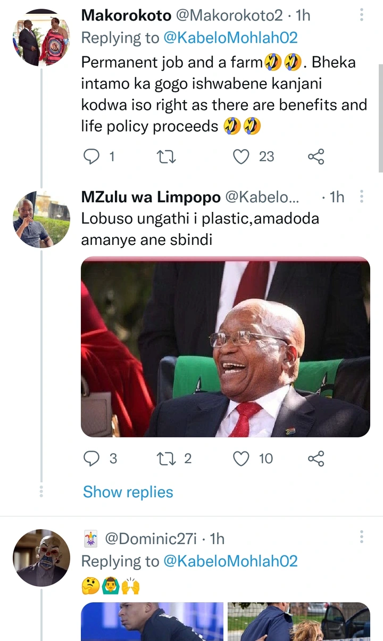This screenshot has height=641, width=383.
Task: View MZulu wa Limpopo's profile avatar
Action: point(41,219)
